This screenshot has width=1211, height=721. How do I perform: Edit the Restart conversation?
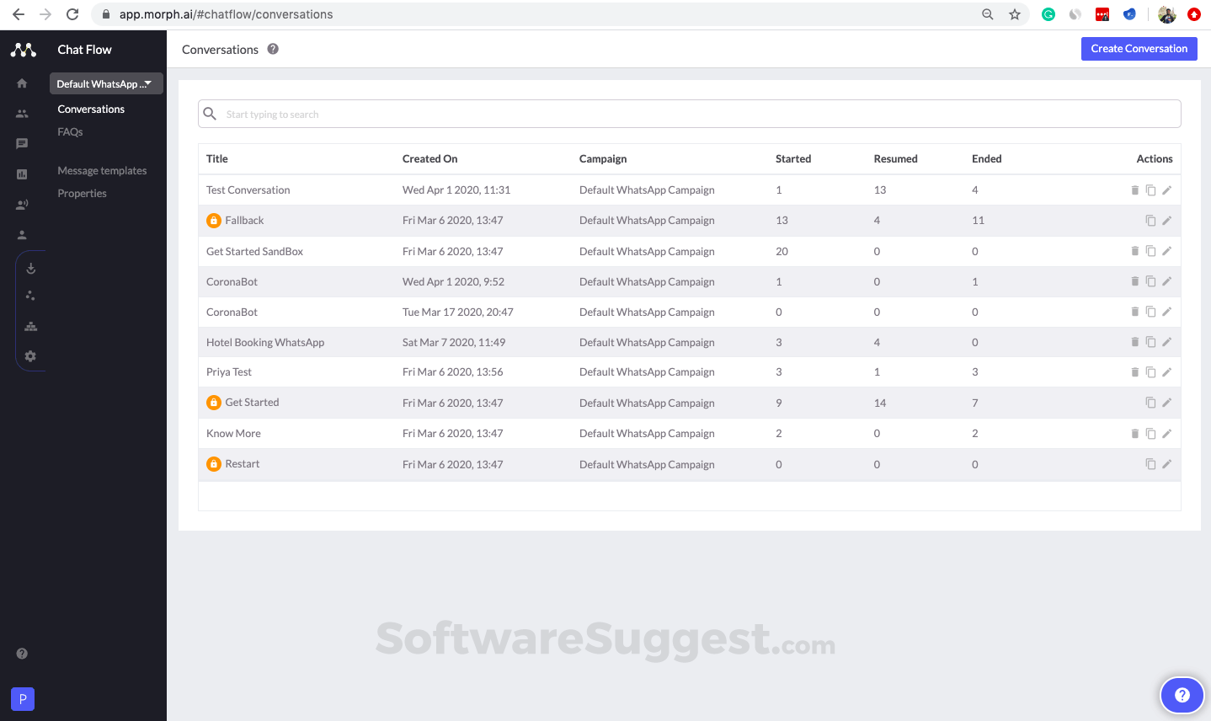point(1166,464)
